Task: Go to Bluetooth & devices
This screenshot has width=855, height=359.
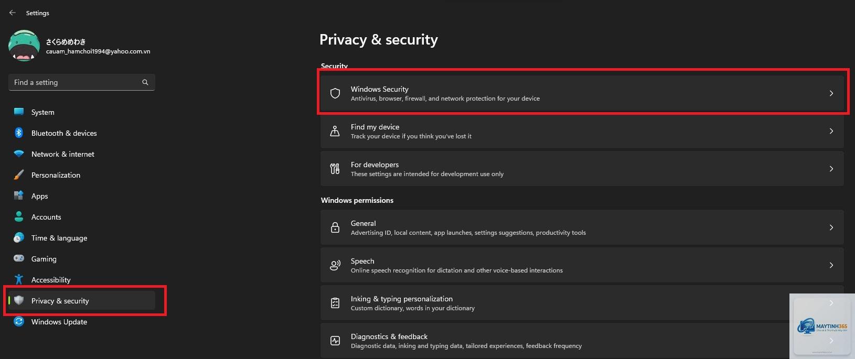Action: 82,133
